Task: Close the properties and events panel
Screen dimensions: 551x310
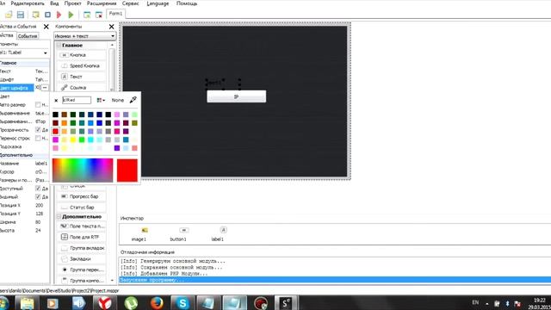Action: click(x=46, y=27)
